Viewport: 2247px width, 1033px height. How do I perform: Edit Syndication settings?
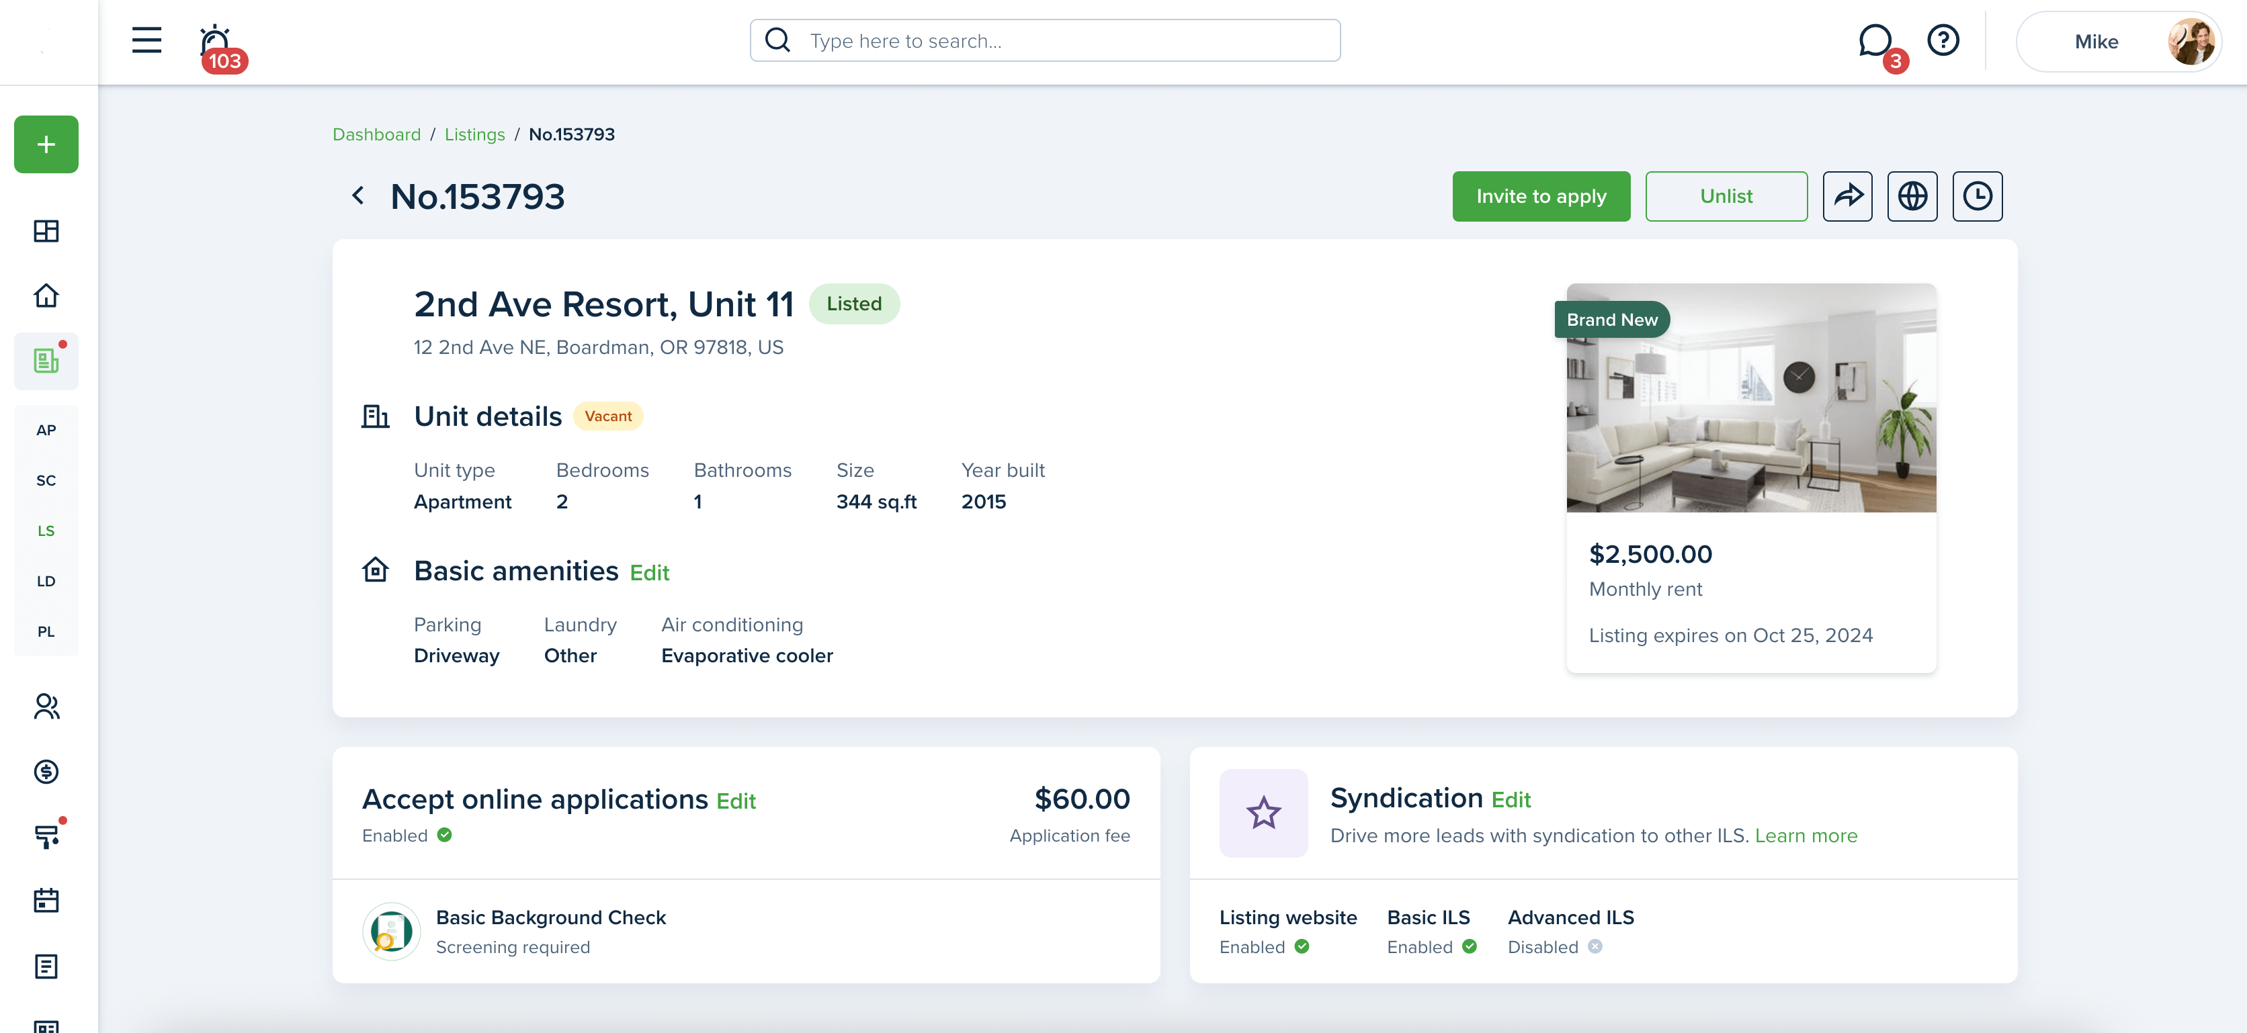pyautogui.click(x=1511, y=799)
